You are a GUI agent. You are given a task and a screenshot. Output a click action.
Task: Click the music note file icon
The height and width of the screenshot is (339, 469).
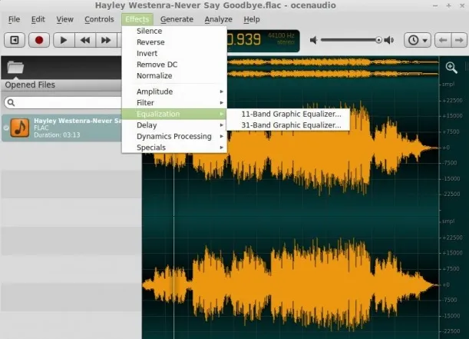pyautogui.click(x=20, y=128)
